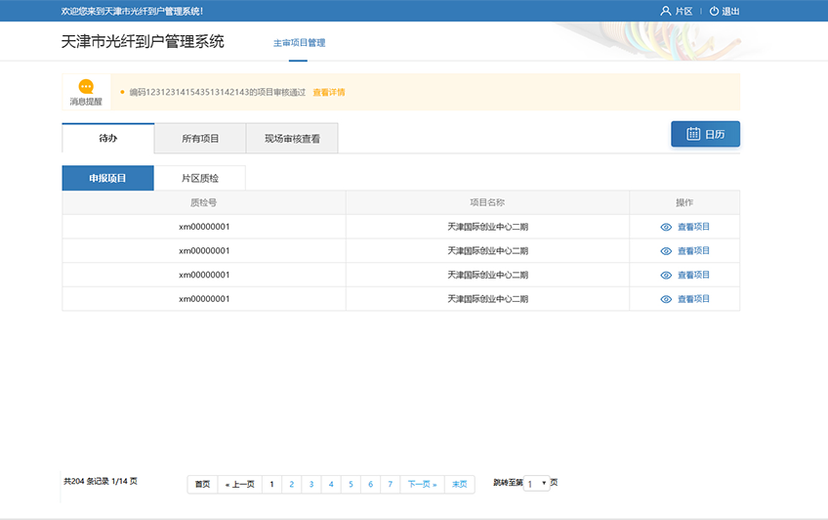Click the 查看详情 link in the notification bar
This screenshot has height=520, width=828.
click(328, 93)
